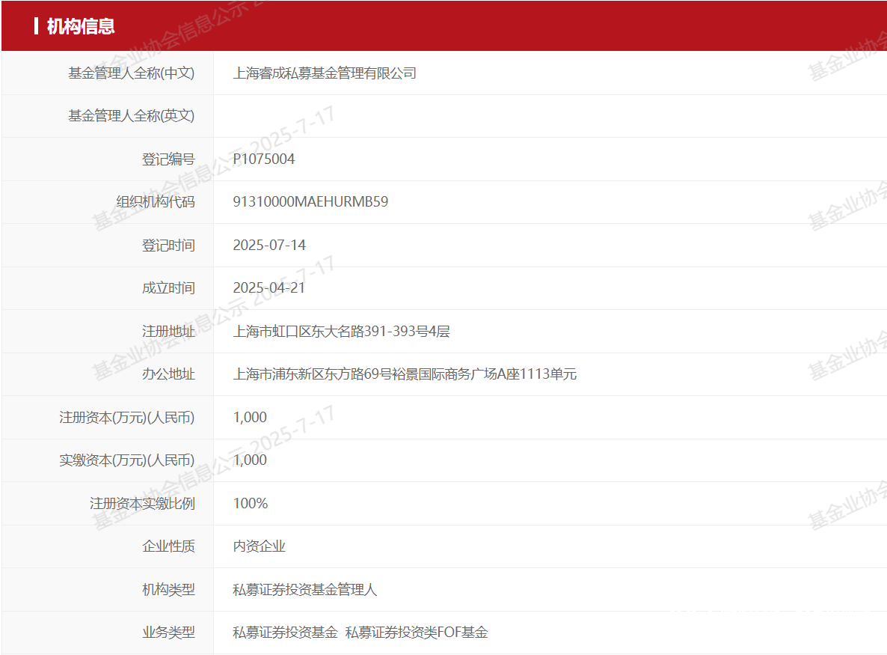The height and width of the screenshot is (655, 887).
Task: Click organization code 91310000MAEHURMB59
Action: (x=310, y=201)
